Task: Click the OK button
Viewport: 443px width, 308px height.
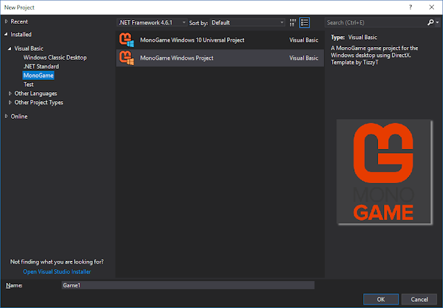Action: click(381, 299)
